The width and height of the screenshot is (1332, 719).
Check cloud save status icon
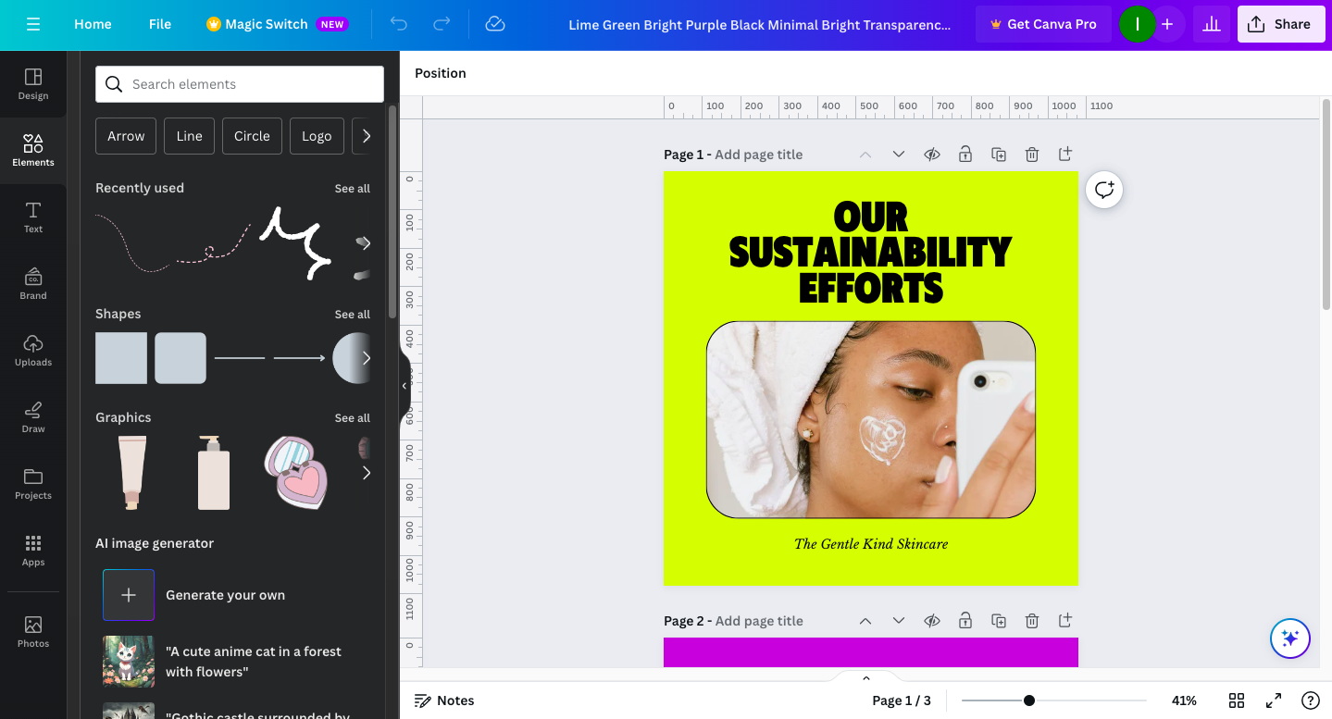point(495,24)
